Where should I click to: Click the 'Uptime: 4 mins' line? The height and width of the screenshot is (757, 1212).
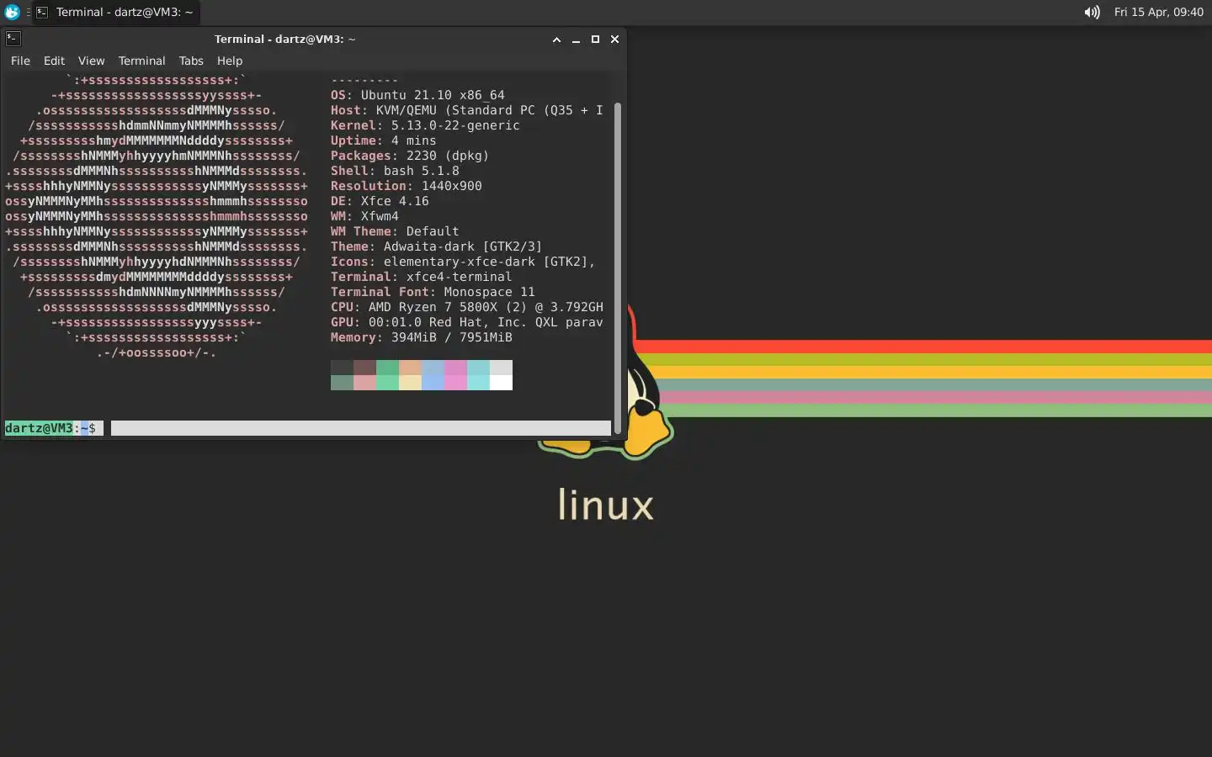(x=383, y=140)
